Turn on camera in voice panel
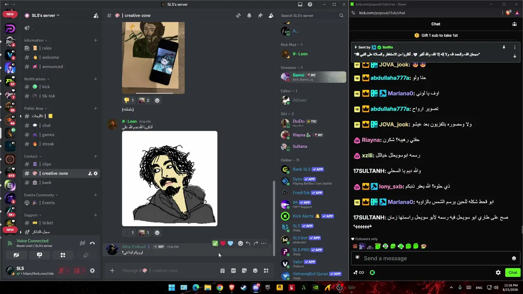Image resolution: width=523 pixels, height=294 pixels. tap(16, 255)
